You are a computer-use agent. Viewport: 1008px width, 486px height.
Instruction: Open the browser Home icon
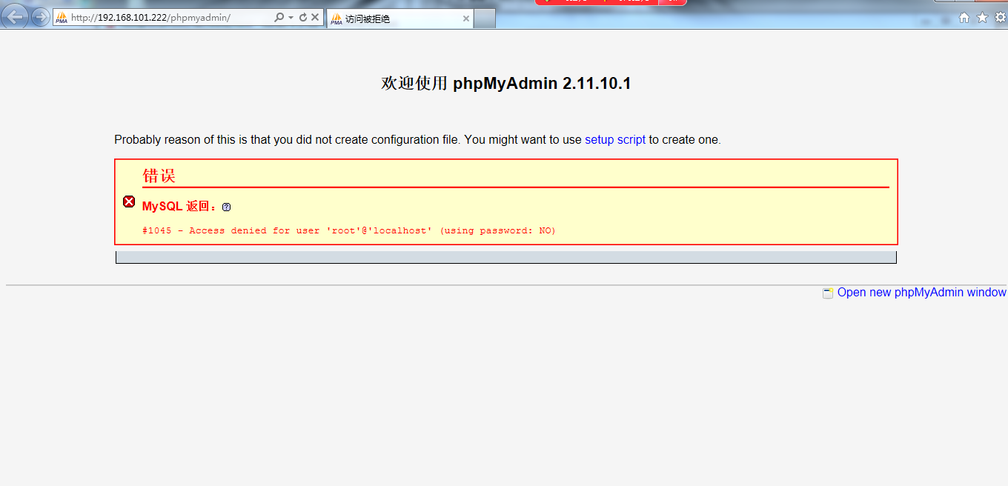964,18
